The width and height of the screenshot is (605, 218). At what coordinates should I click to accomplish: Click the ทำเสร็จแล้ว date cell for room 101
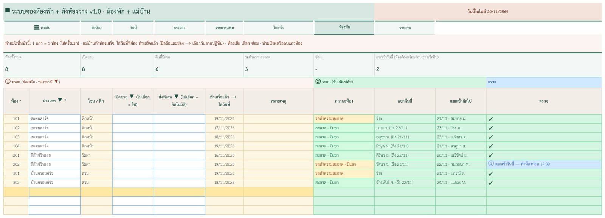(224, 118)
